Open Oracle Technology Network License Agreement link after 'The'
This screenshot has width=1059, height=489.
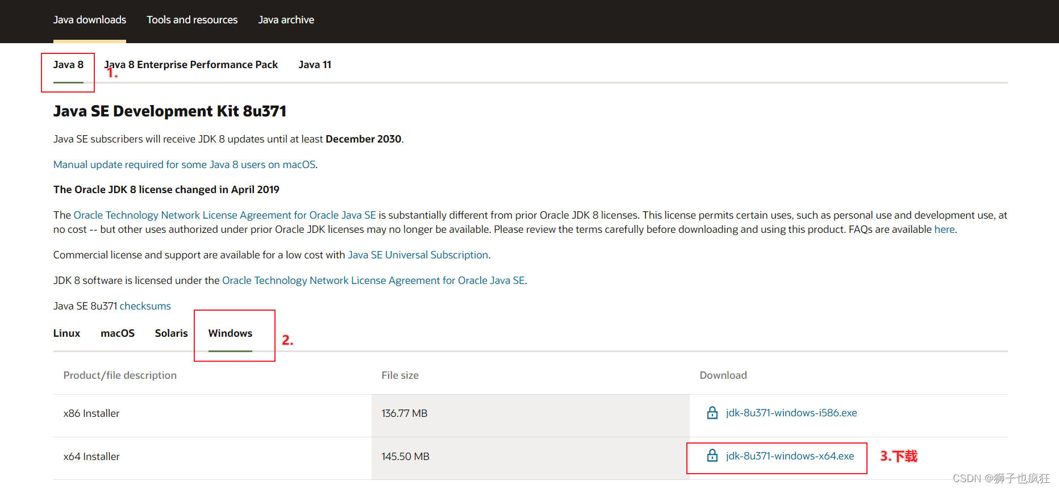(224, 215)
